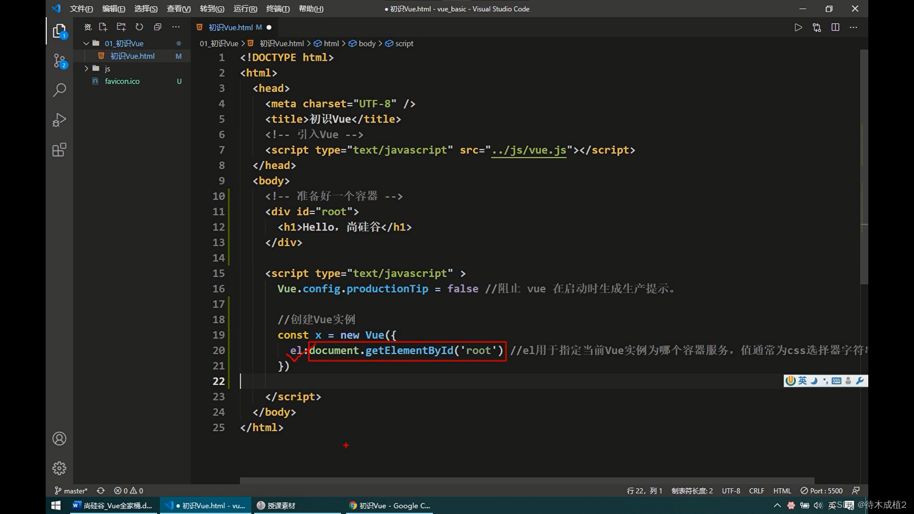Switch to 尚硅谷_Vue全家桶 Word taskbar item

pyautogui.click(x=112, y=505)
